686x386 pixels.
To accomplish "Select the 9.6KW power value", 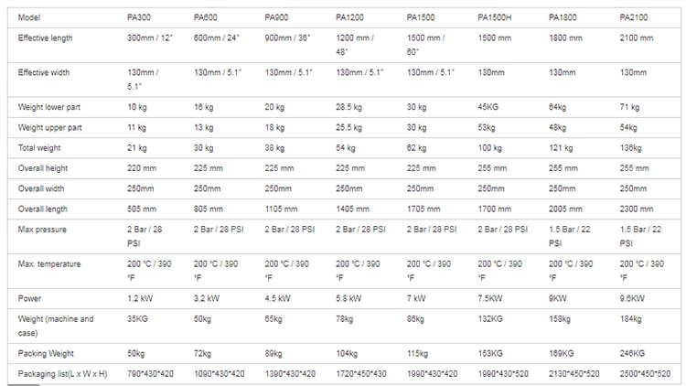I will tap(634, 298).
